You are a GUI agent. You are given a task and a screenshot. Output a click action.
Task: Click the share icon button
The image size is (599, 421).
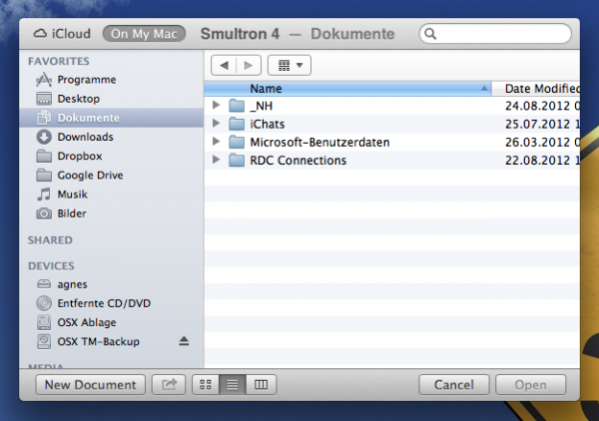pos(169,385)
